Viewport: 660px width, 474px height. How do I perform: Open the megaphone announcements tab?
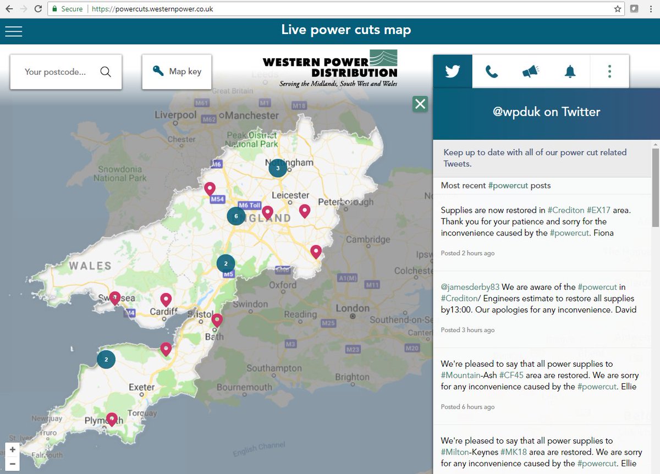(531, 71)
